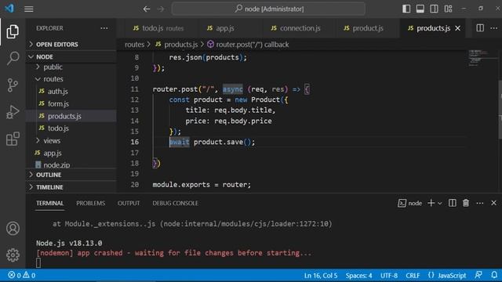Switch to the DEBUG CONSOLE tab

tap(175, 203)
